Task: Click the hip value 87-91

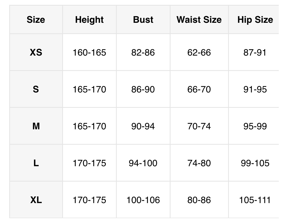Action: [x=255, y=52]
